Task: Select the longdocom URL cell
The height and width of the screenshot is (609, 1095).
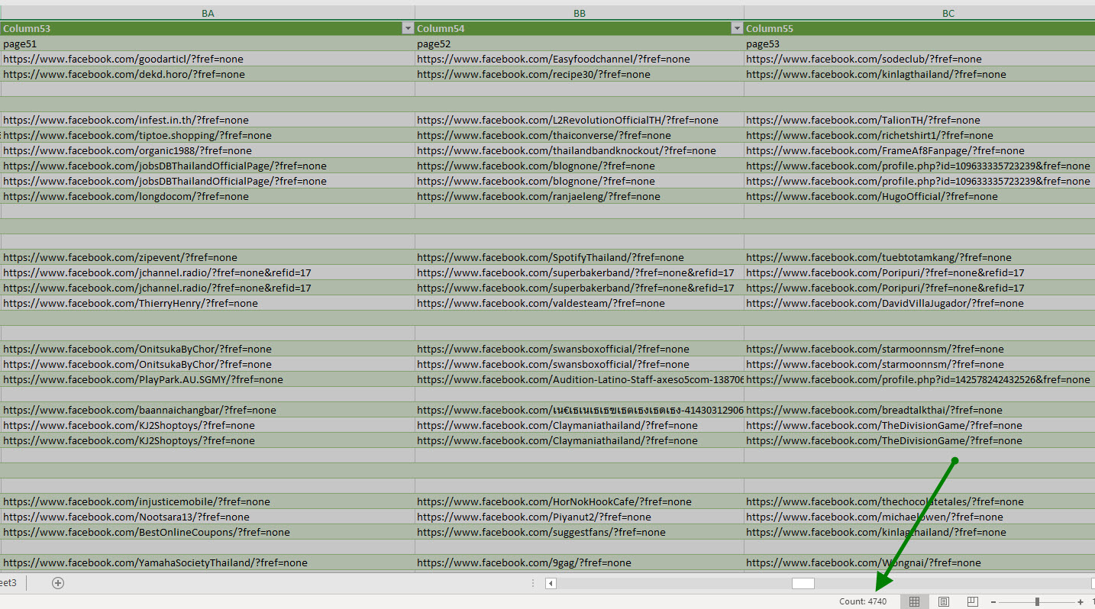Action: [x=208, y=196]
